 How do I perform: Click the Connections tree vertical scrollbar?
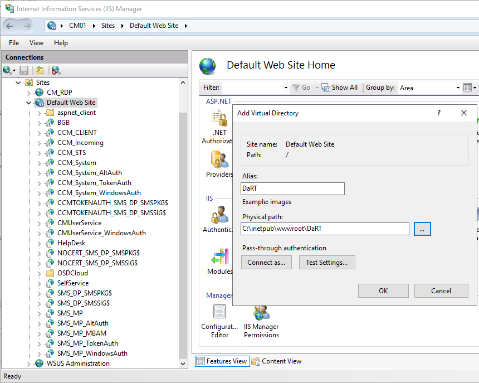pyautogui.click(x=183, y=223)
